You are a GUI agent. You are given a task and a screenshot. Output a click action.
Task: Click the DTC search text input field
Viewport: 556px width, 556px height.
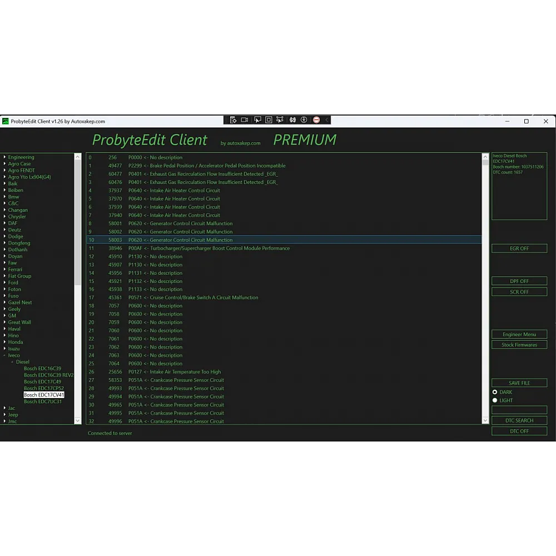click(x=519, y=410)
